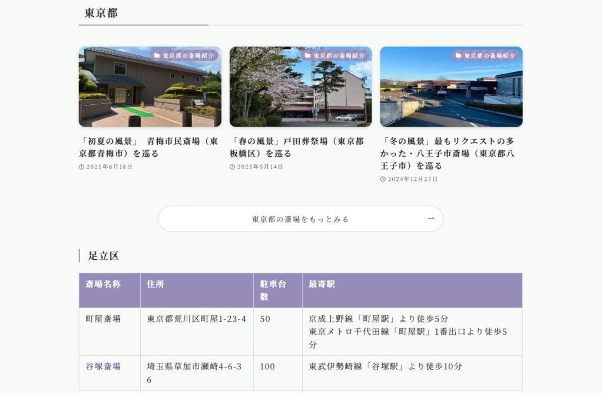The height and width of the screenshot is (393, 603).
Task: Click clock icon beside 2024年12月27日
Action: click(x=383, y=179)
